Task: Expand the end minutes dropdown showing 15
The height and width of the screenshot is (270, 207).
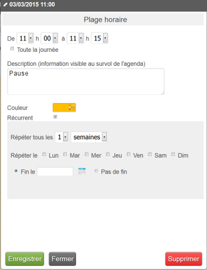Action: pyautogui.click(x=100, y=38)
